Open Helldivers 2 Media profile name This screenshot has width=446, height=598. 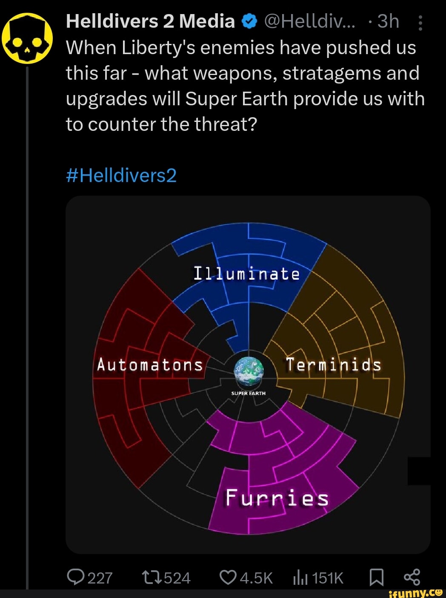(x=150, y=21)
